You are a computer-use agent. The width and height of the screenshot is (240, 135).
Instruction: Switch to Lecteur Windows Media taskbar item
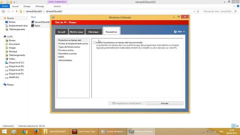[112, 132]
